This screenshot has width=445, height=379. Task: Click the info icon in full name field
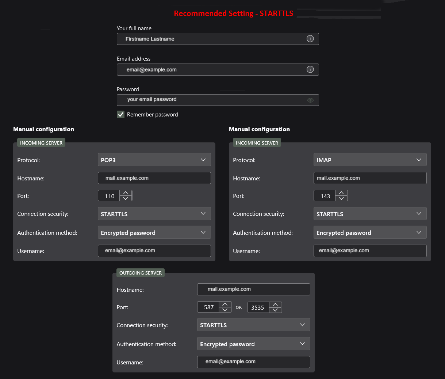tap(310, 39)
